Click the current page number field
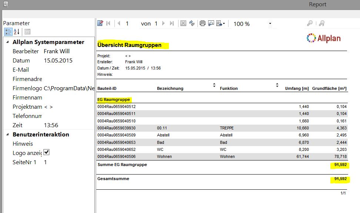 point(127,24)
